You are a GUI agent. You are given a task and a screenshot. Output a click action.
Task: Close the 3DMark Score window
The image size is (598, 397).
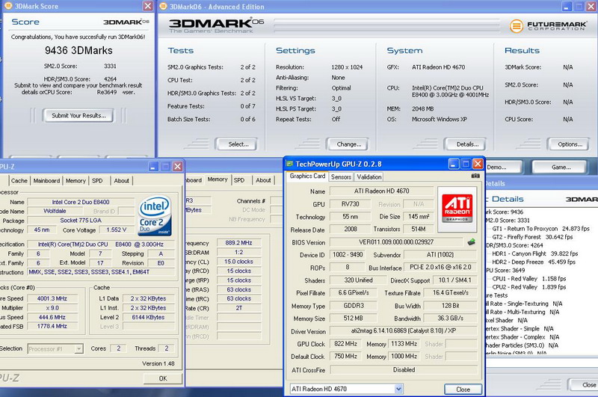pos(147,6)
